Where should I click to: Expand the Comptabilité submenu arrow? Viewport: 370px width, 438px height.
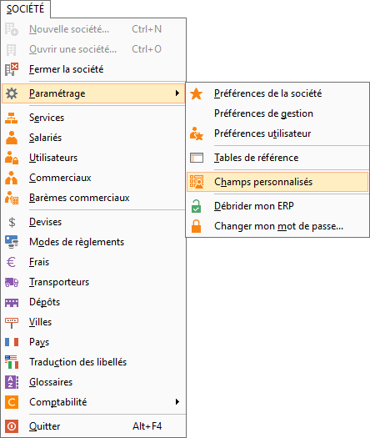[177, 402]
